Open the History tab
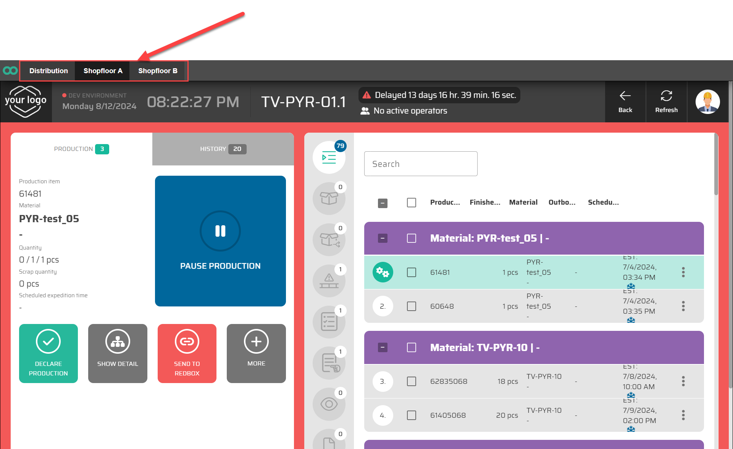The image size is (733, 449). 223,149
